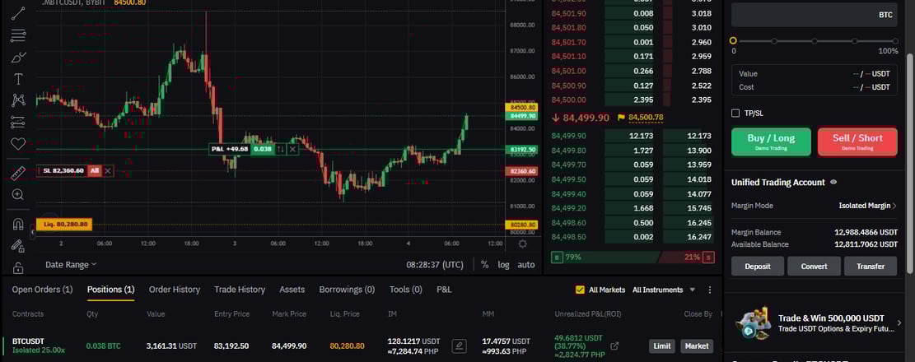Activate the zoom in magnifier tool
915x362 pixels.
click(x=18, y=194)
